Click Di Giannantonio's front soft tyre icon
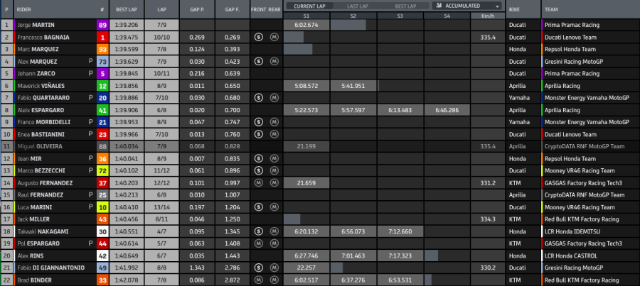Viewport: 640px width, 286px height. point(258,268)
